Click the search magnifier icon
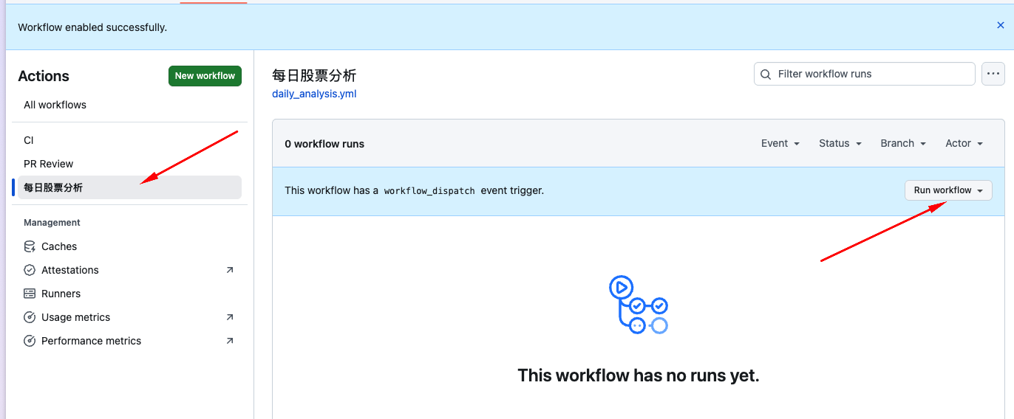 pyautogui.click(x=766, y=74)
